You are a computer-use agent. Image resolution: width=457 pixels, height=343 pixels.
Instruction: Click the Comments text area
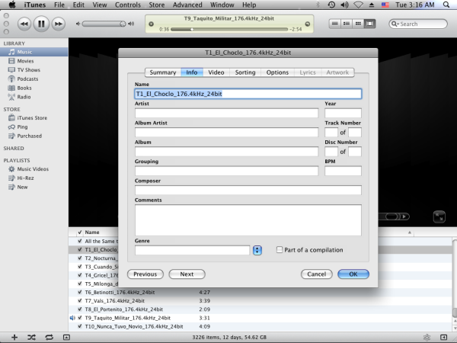point(248,220)
